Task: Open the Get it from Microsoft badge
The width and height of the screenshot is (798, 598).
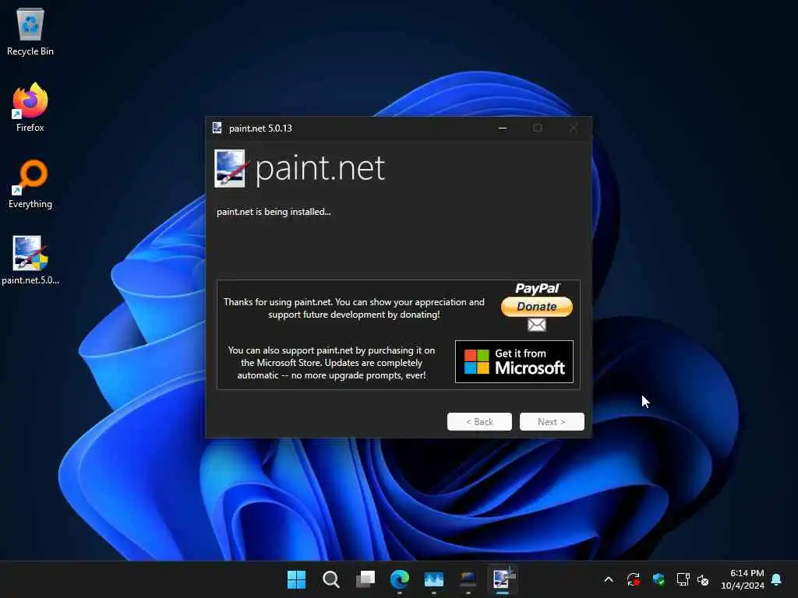Action: click(x=514, y=361)
